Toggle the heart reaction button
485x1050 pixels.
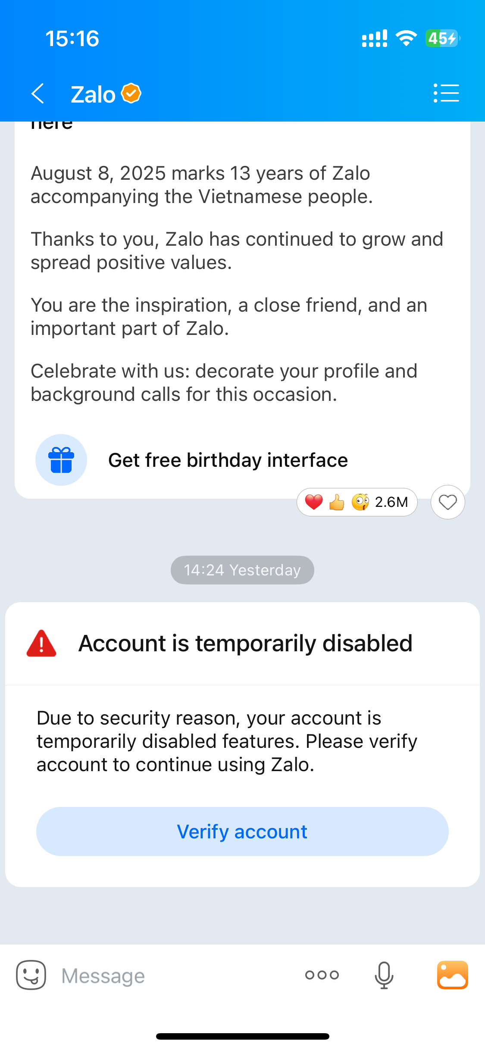pyautogui.click(x=447, y=502)
